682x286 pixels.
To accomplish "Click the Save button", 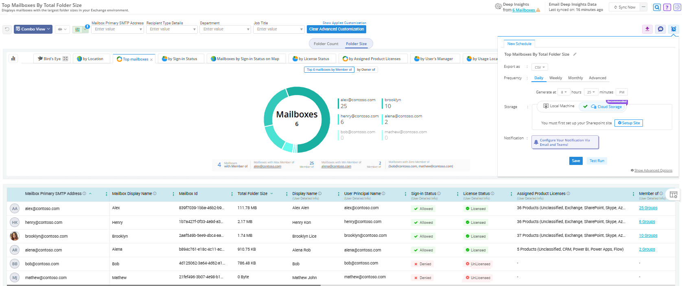I will coord(576,161).
